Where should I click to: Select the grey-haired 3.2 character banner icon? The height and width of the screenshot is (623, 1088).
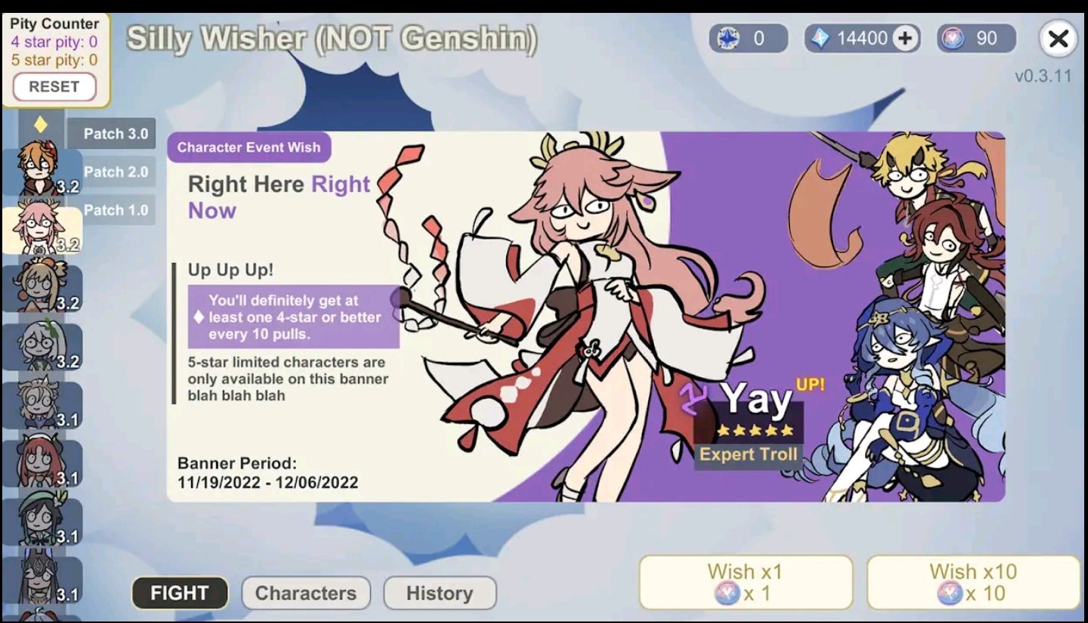[x=41, y=347]
